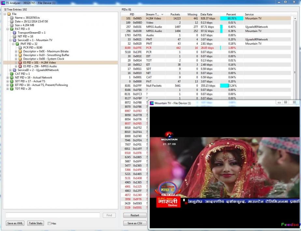This screenshot has height=231, width=301.
Task: Click the Mountain TV window title icon
Action: coord(152,103)
